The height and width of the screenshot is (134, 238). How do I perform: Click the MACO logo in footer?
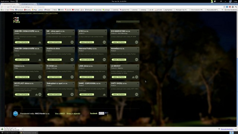[x=16, y=114]
